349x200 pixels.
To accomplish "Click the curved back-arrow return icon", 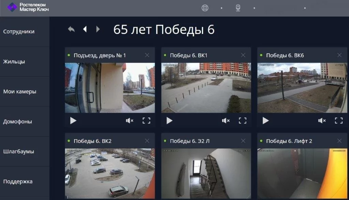I will click(71, 29).
